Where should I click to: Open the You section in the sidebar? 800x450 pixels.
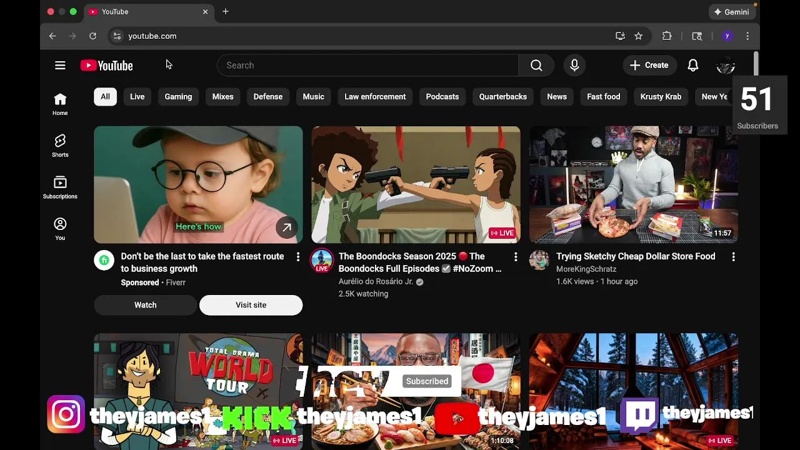click(60, 229)
